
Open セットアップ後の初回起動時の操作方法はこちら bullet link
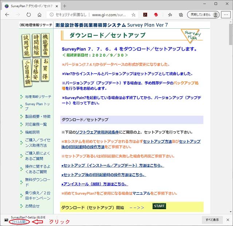[x=104, y=175]
